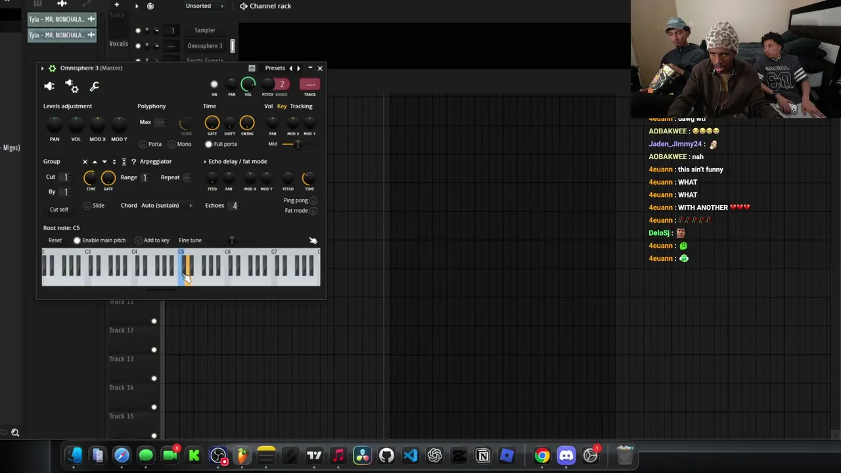Open Discord from the Dock
The image size is (841, 473).
pos(566,455)
